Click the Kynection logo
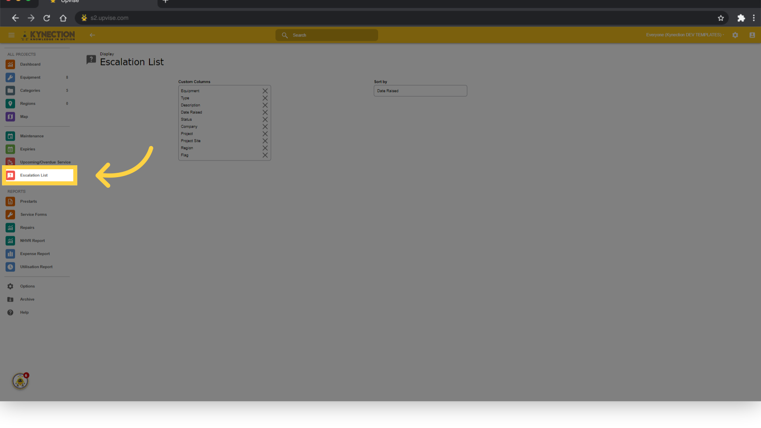This screenshot has height=428, width=761. tap(48, 35)
